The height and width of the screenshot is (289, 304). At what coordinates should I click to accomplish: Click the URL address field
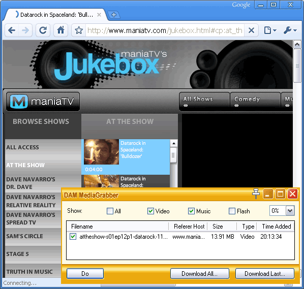[165, 30]
